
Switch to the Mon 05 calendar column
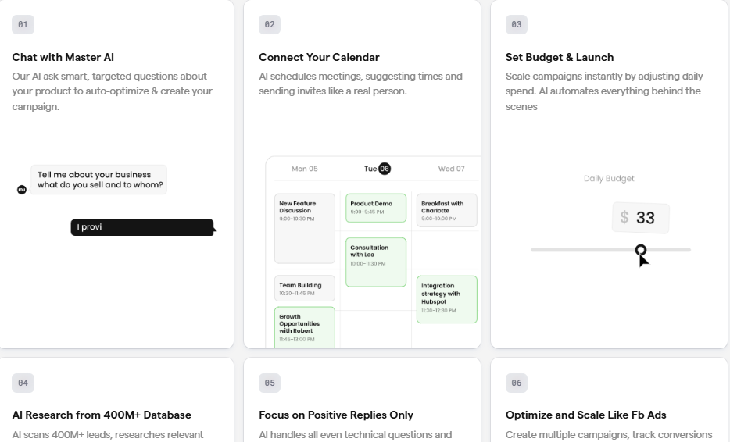point(305,169)
